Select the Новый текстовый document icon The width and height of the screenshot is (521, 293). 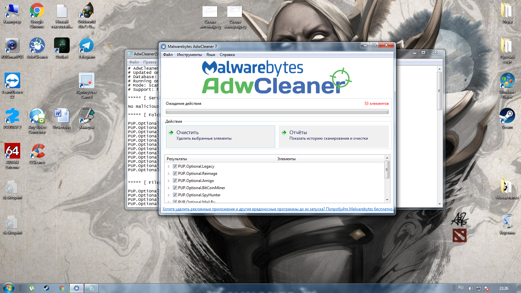tap(62, 16)
